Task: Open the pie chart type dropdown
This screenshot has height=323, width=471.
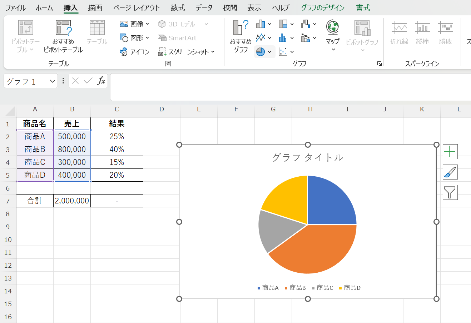Action: pyautogui.click(x=270, y=52)
